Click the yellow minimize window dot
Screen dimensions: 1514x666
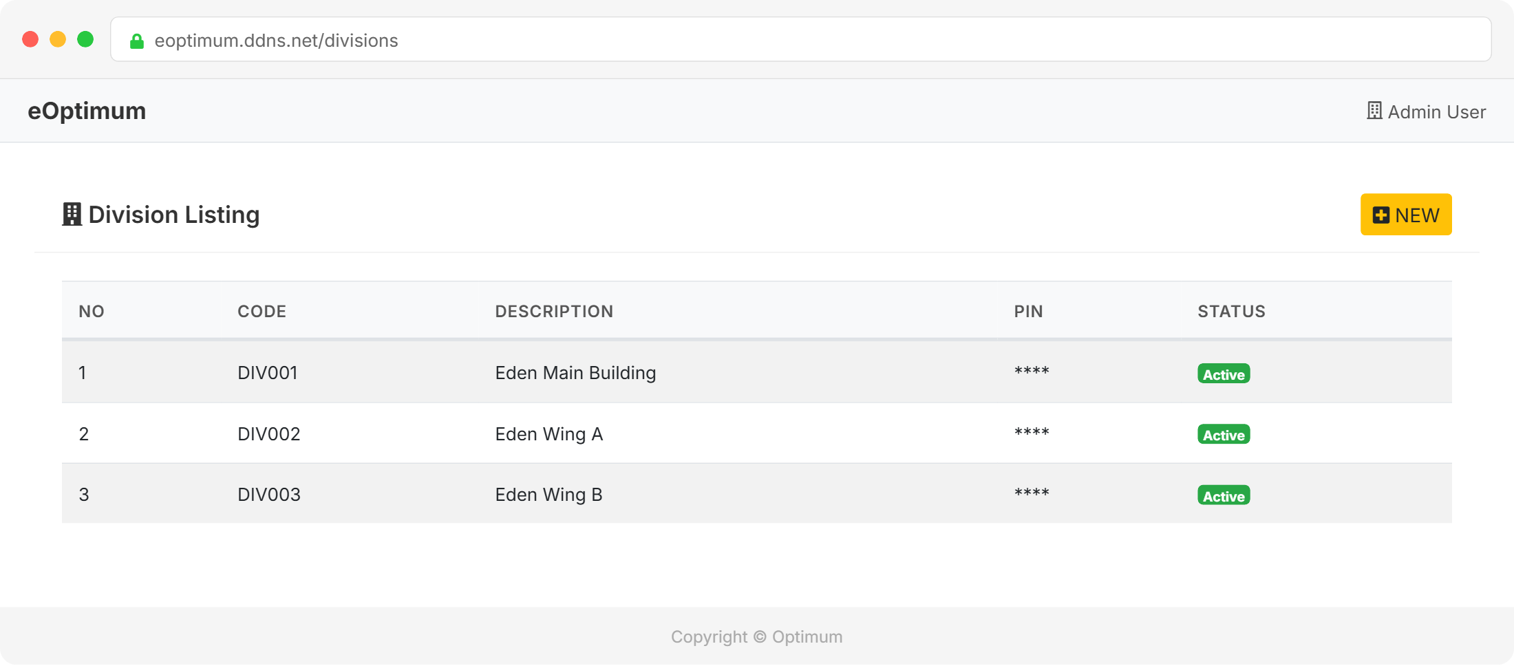pyautogui.click(x=58, y=39)
